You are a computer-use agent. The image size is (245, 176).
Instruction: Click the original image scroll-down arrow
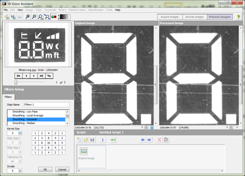tap(156, 123)
